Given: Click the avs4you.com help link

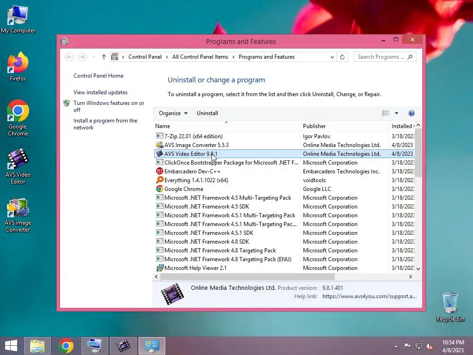Looking at the screenshot, I should (369, 296).
